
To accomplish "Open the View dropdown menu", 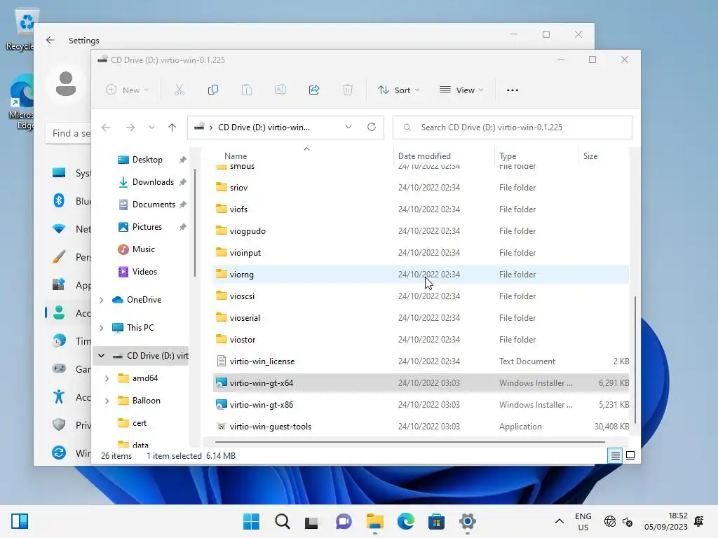I will 461,90.
